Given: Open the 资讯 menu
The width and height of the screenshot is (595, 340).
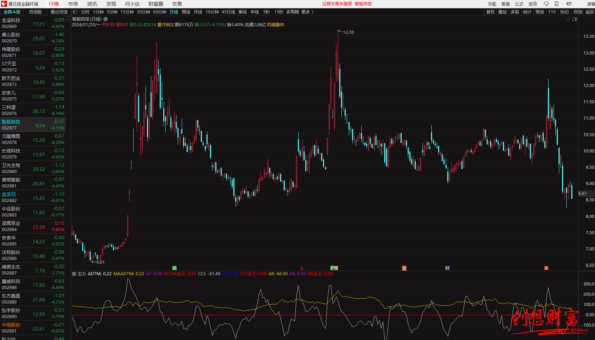Looking at the screenshot, I should 92,4.
